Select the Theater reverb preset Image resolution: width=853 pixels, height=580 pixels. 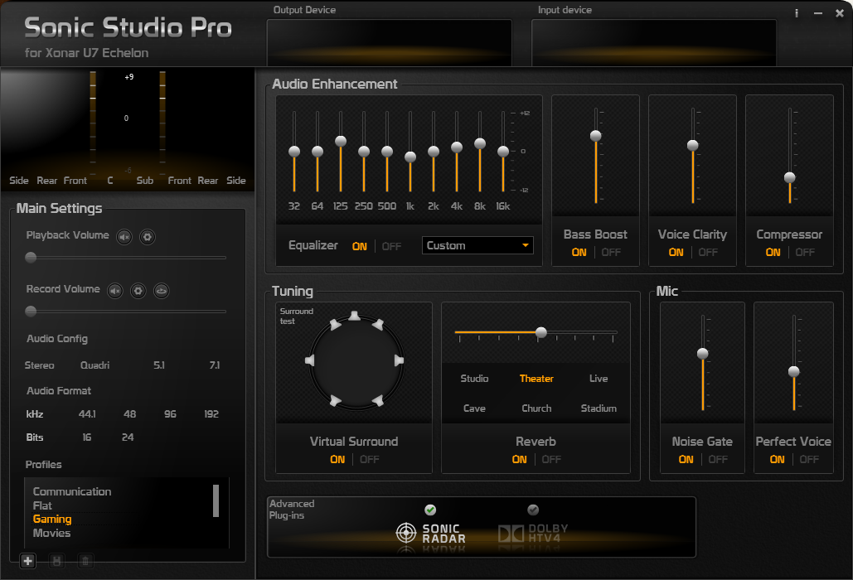(536, 379)
